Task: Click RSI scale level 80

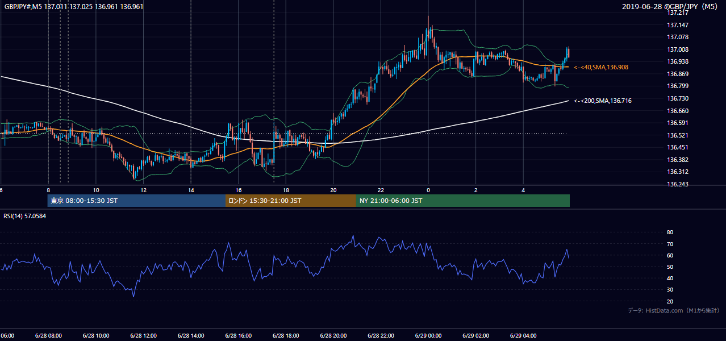Action: 670,232
